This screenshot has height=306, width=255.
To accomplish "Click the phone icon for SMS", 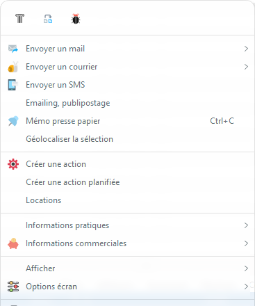I will 13,85.
